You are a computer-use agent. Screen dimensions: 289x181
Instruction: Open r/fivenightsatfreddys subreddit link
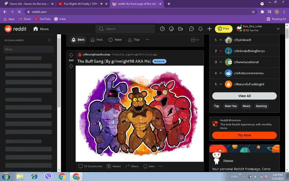point(96,54)
